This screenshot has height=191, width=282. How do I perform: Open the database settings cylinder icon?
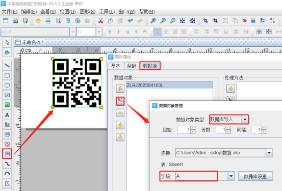(x=68, y=21)
